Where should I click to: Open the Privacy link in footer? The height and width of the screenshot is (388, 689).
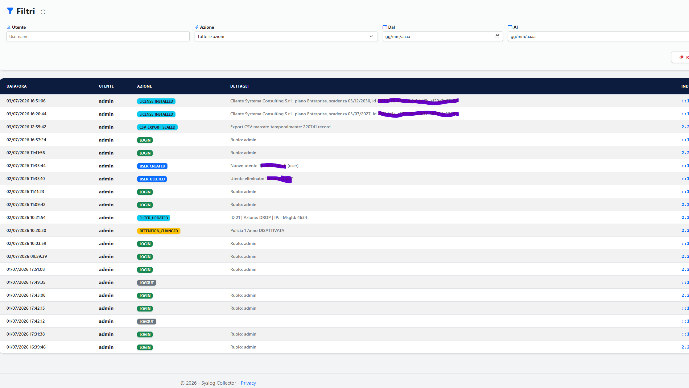[x=248, y=383]
